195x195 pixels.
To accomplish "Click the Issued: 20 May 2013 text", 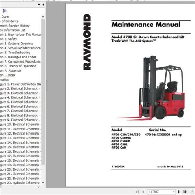I will (x=170, y=167).
